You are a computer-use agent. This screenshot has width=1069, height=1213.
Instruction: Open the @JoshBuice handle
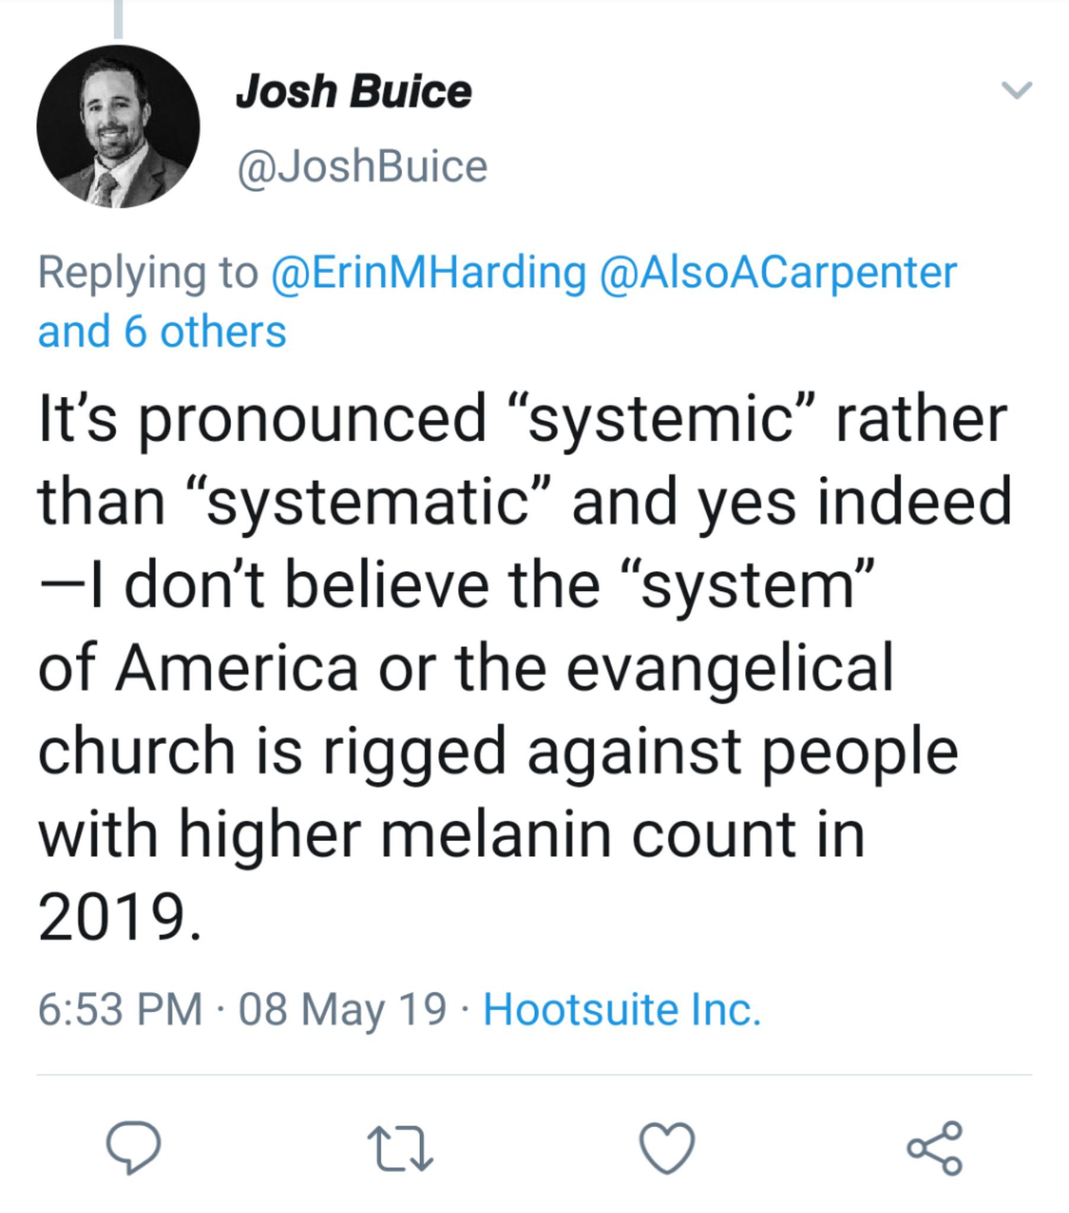tap(362, 167)
